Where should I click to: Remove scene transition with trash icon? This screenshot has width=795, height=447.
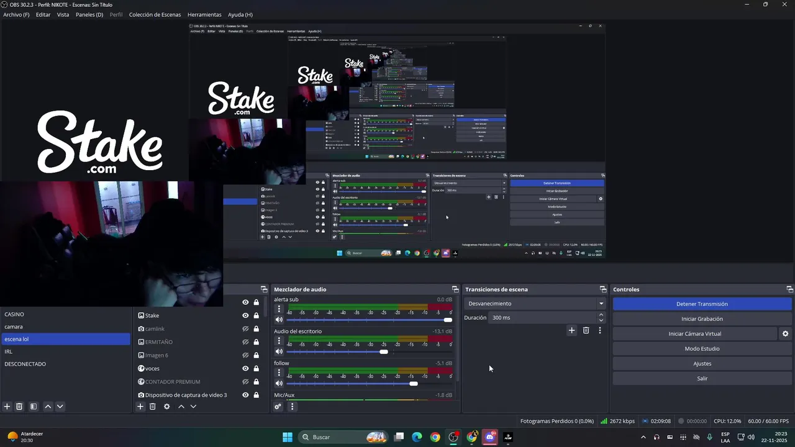(x=586, y=330)
